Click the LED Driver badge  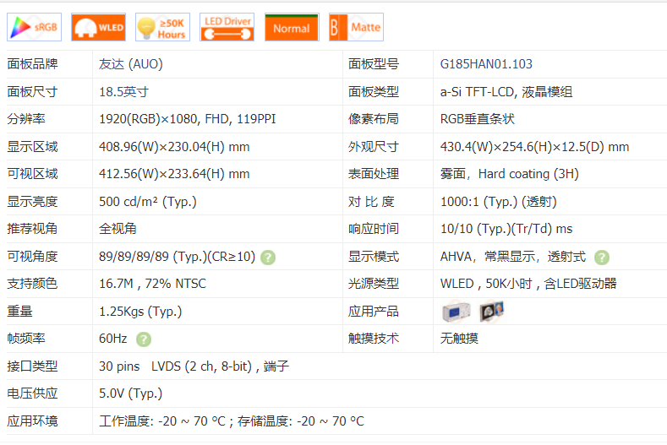click(x=227, y=27)
